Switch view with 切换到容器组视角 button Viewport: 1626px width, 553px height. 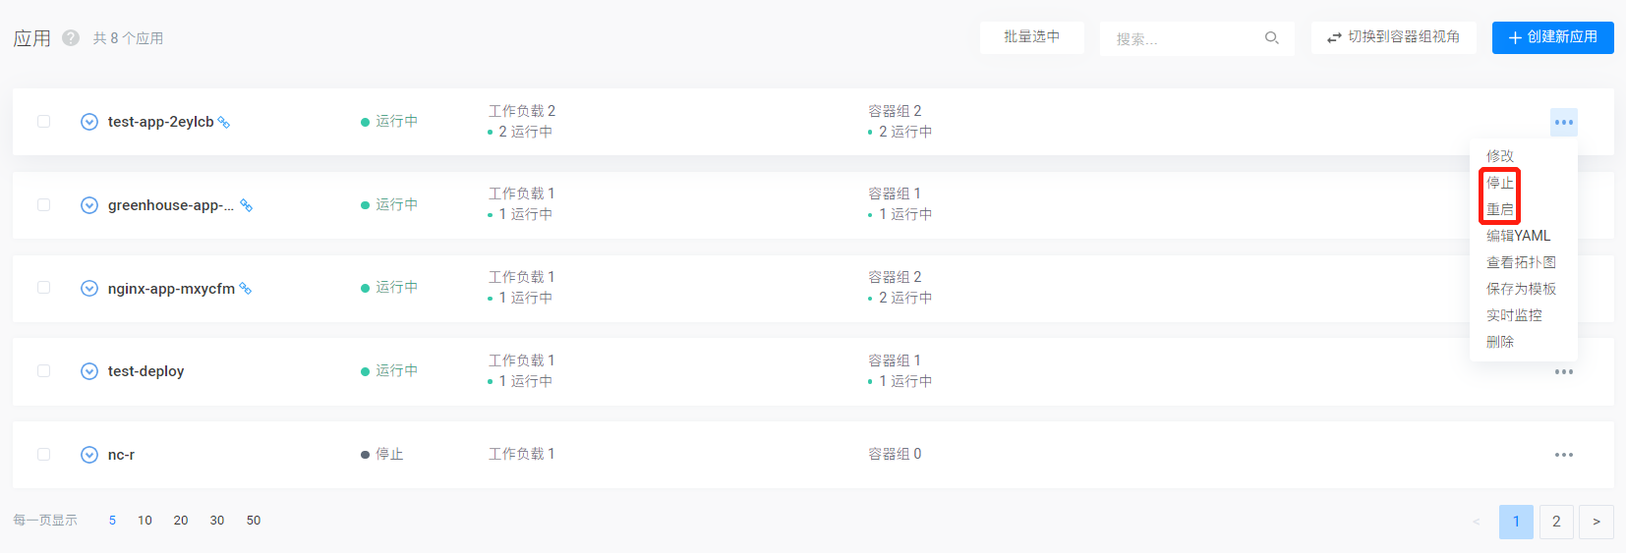(1393, 37)
